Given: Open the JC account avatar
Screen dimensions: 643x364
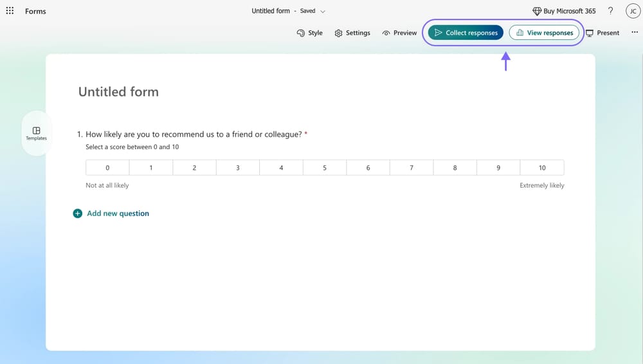Looking at the screenshot, I should click(632, 11).
